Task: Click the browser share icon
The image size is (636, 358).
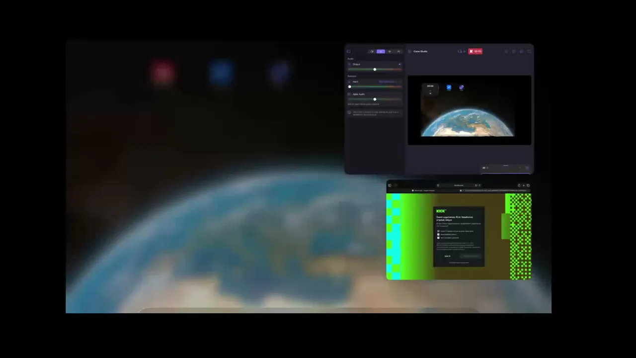Action: click(x=519, y=185)
